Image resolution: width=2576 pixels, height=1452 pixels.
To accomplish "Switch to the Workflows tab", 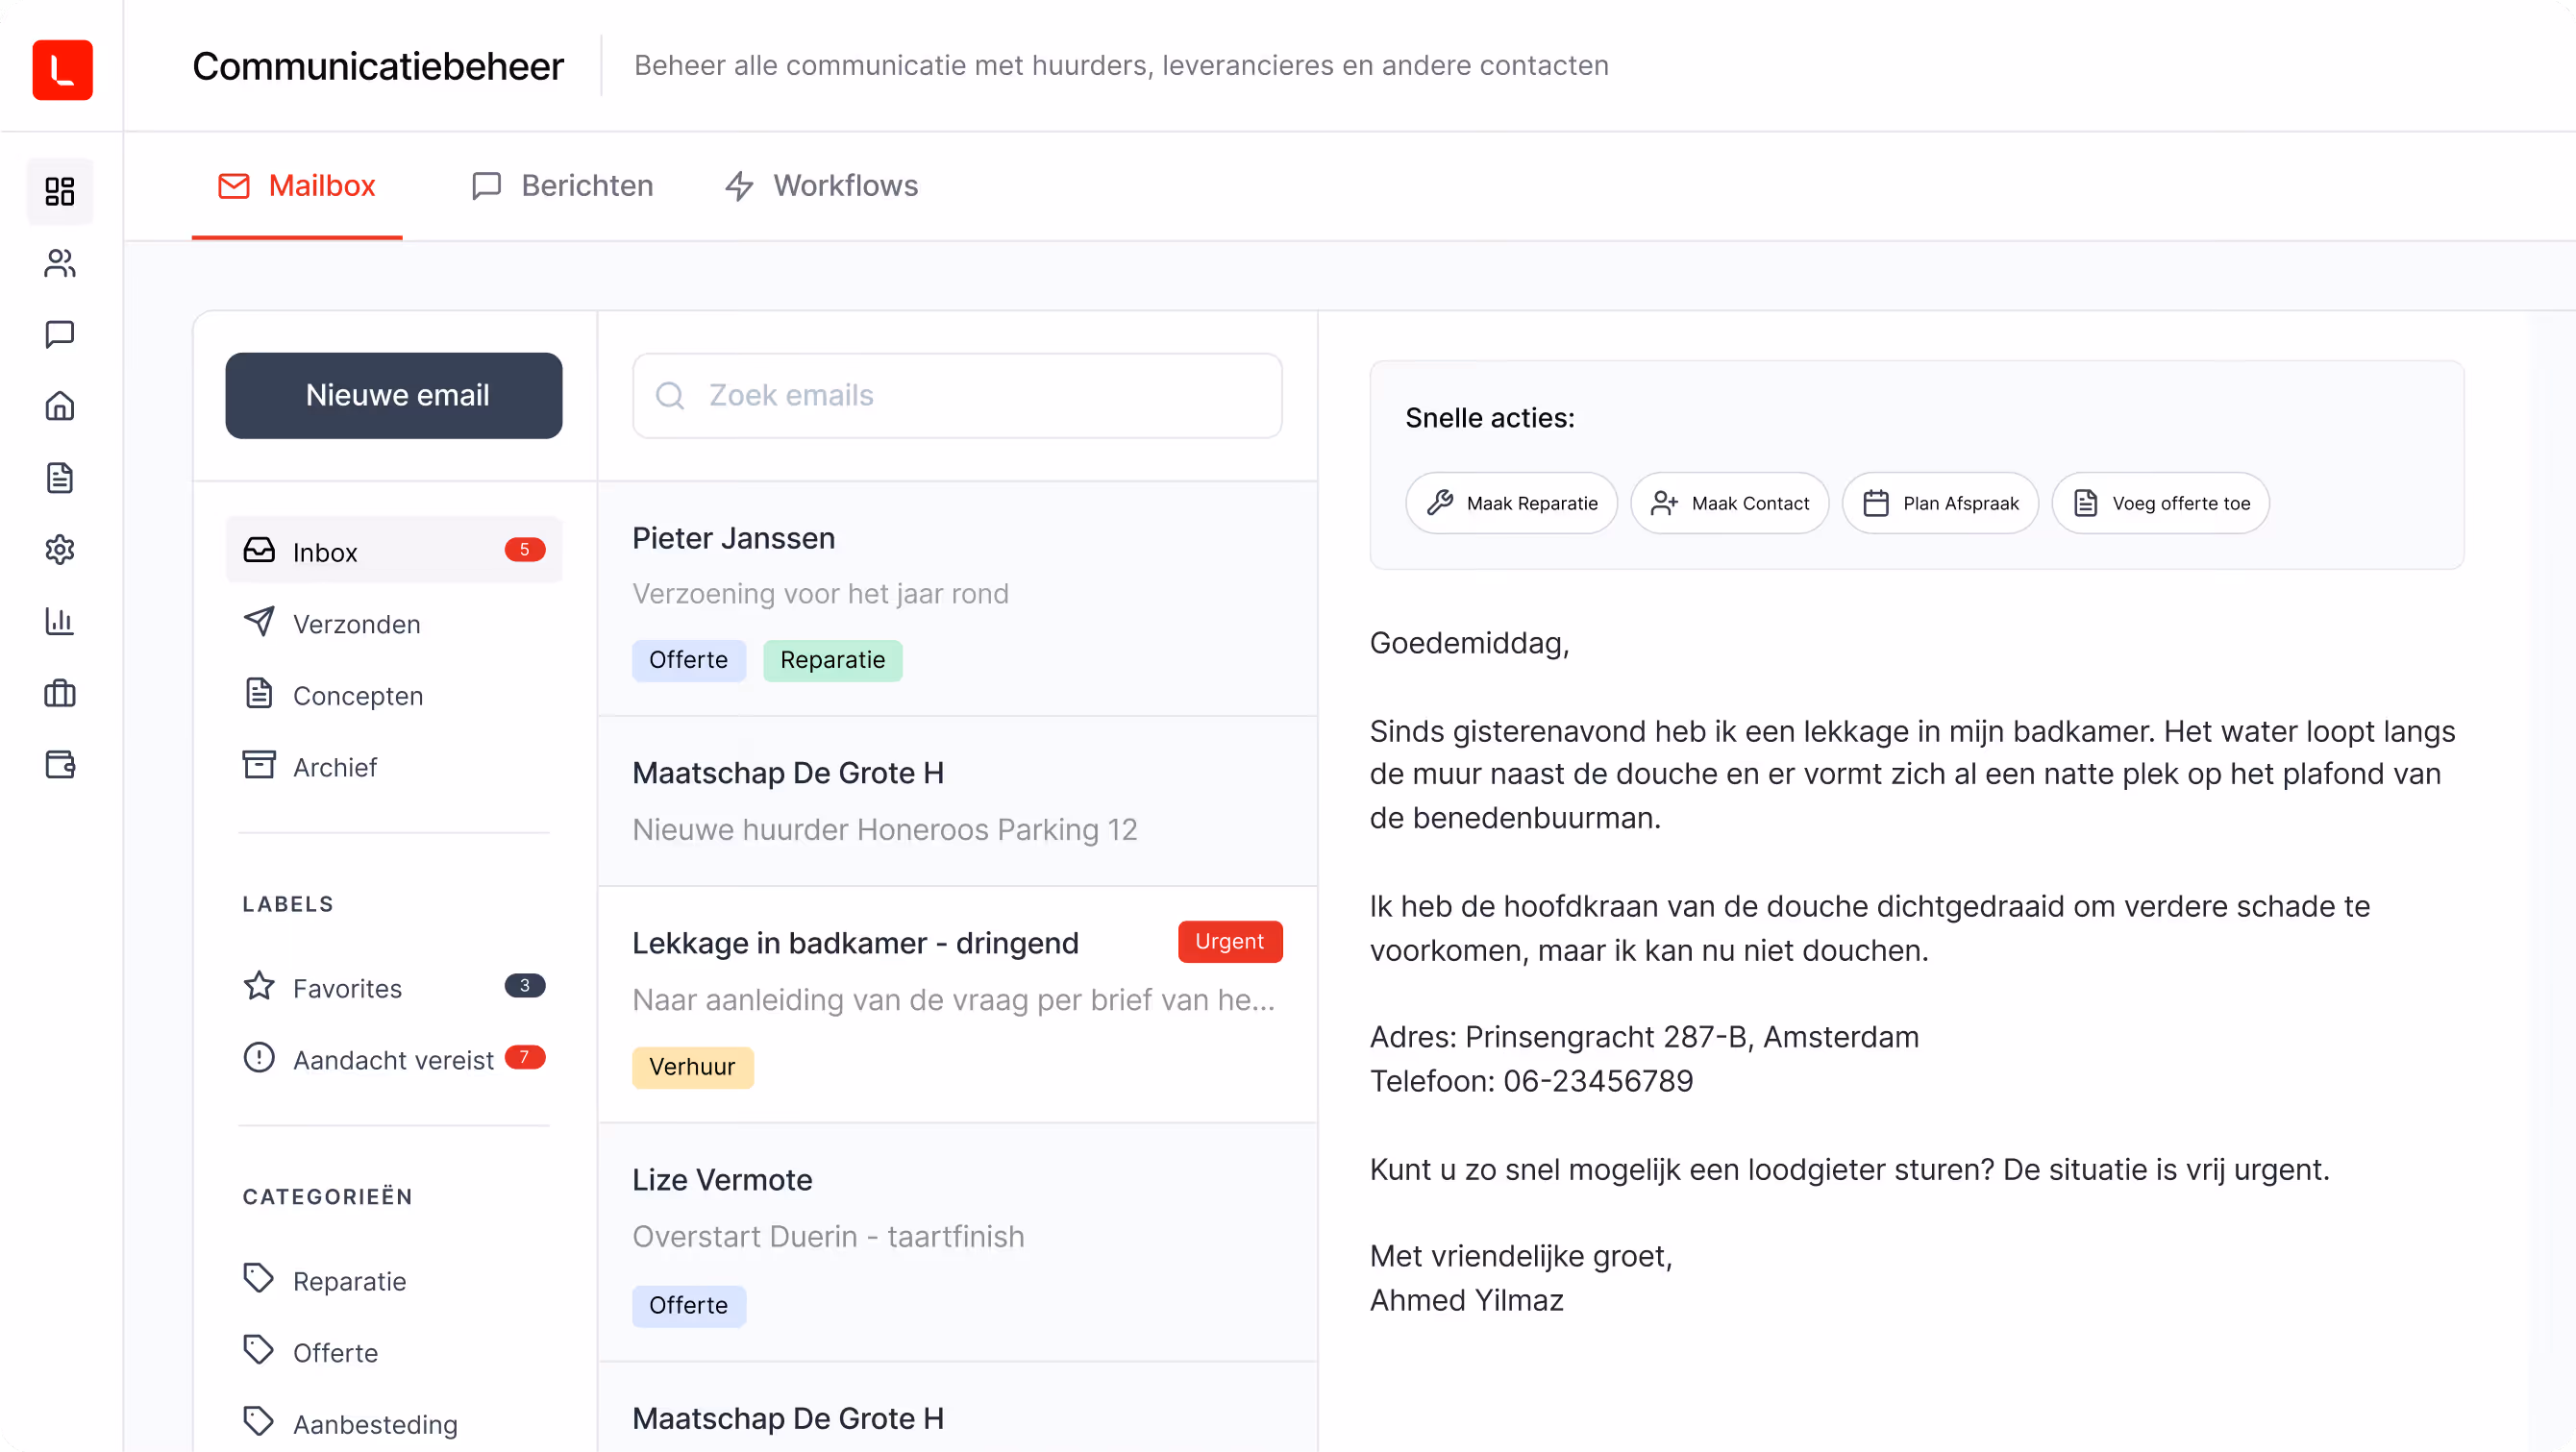I will pos(821,186).
